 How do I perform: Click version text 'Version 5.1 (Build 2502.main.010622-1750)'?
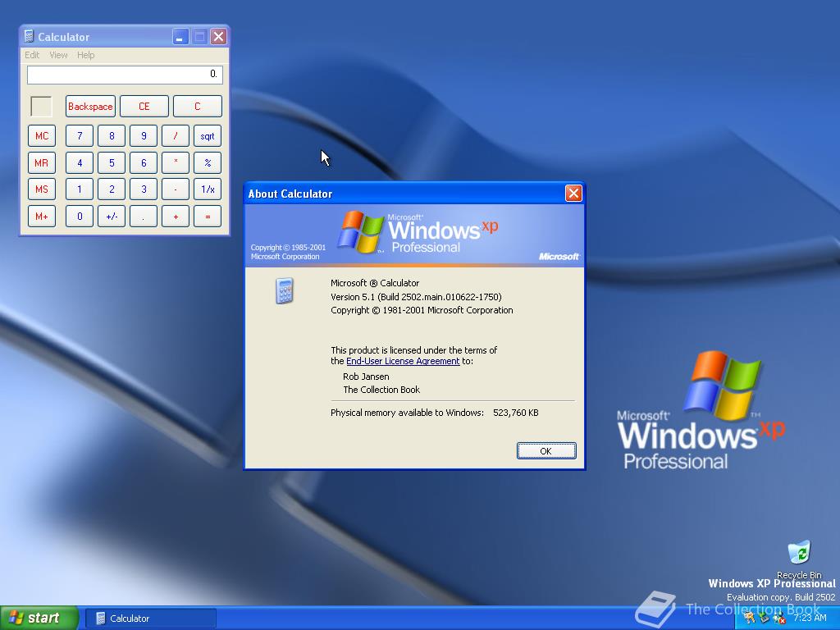pos(416,297)
